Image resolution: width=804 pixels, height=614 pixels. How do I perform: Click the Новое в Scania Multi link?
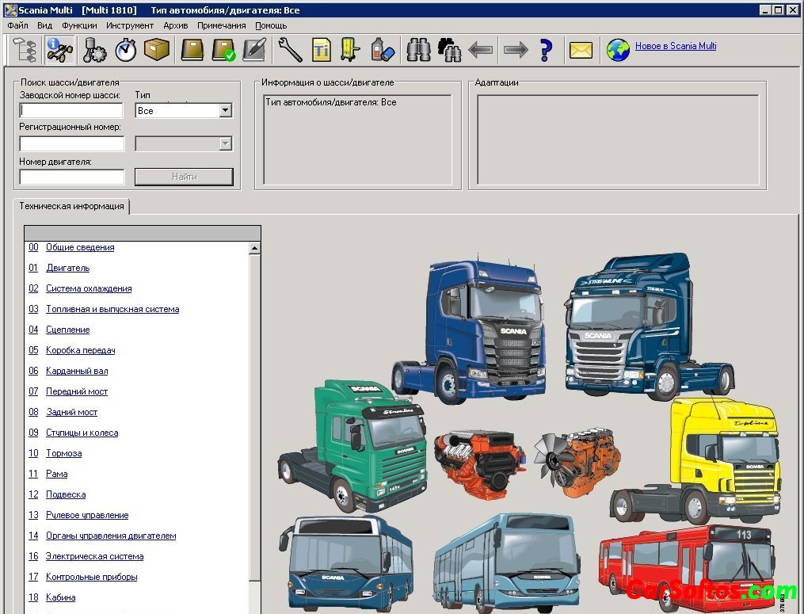675,46
